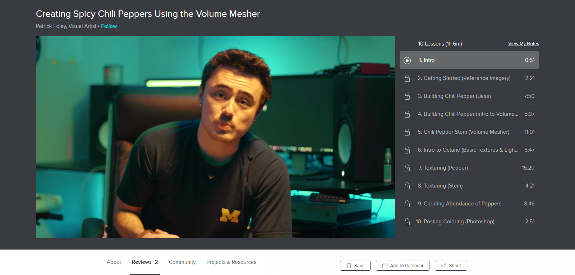The image size is (575, 275).
Task: Click the play icon beside 1. Intro
Action: pos(407,61)
